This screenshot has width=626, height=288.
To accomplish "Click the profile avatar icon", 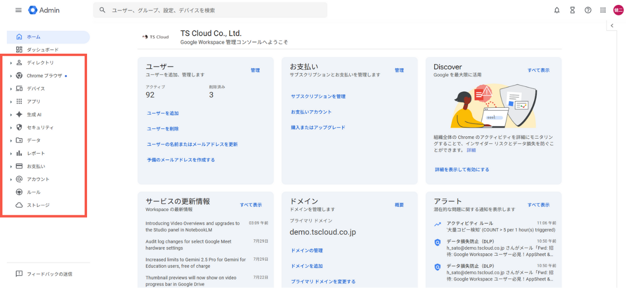I will coord(618,10).
